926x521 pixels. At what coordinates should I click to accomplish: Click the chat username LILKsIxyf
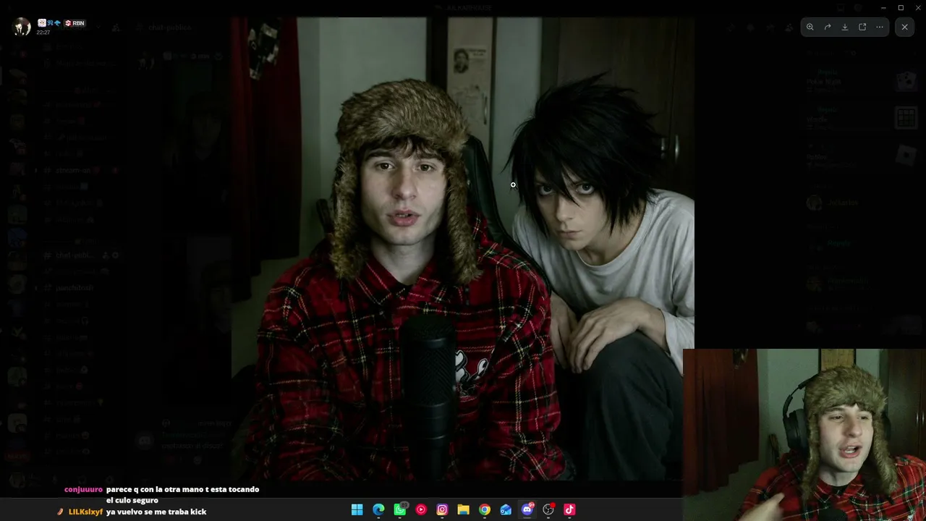click(x=85, y=512)
